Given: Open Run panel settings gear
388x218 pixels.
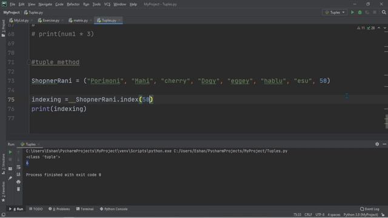Looking at the screenshot, I should click(x=377, y=144).
